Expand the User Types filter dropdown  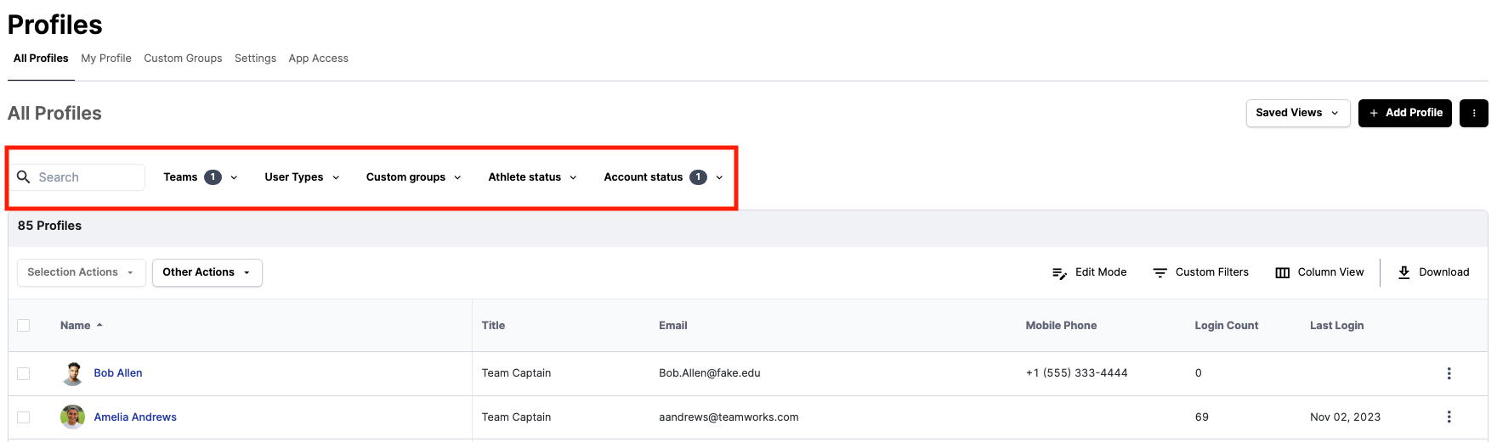click(x=302, y=177)
